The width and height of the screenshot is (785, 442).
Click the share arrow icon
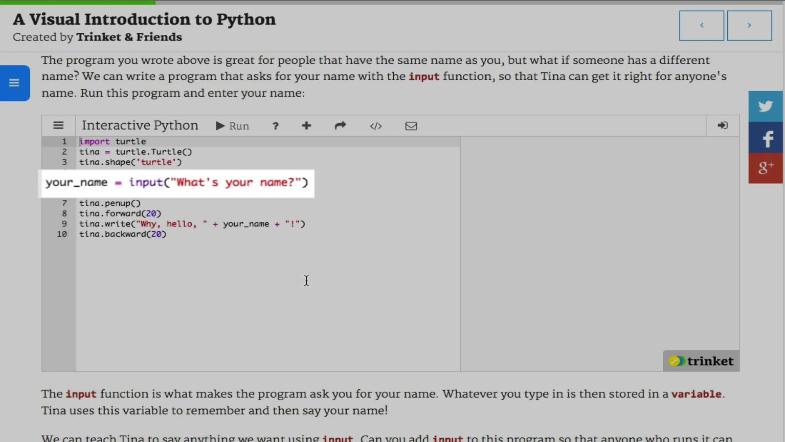point(340,126)
